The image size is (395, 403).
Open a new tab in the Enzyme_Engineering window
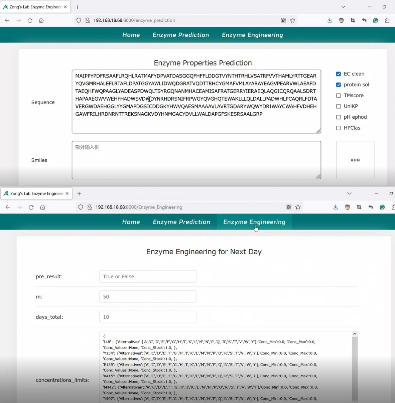[79, 193]
